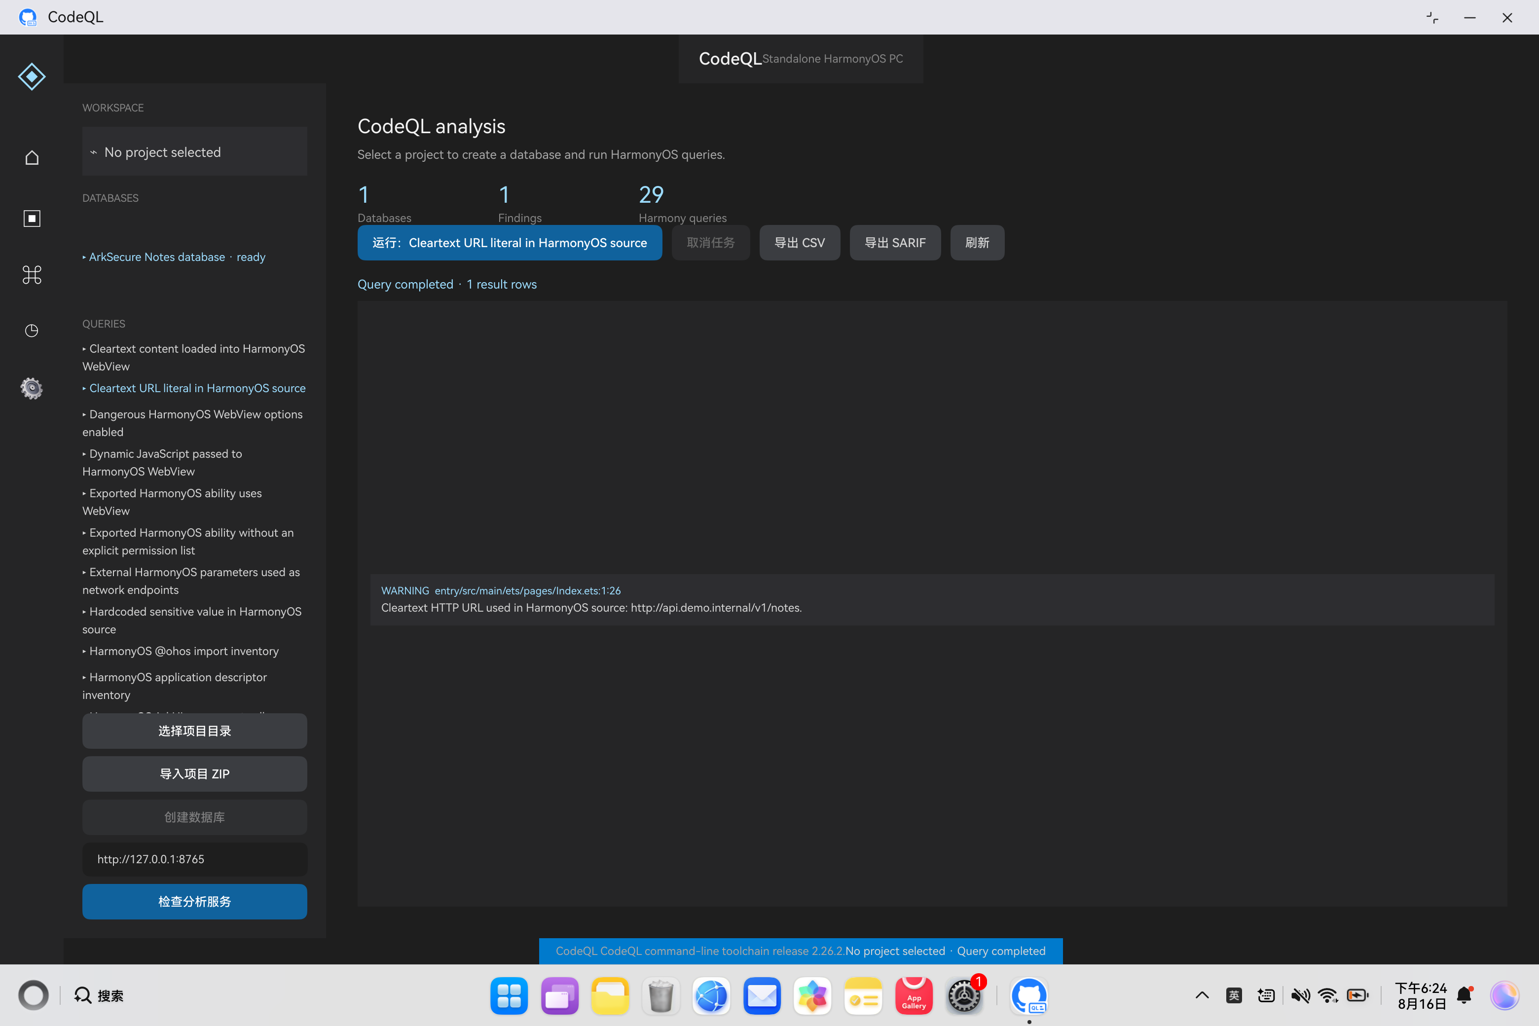Open the AppGallery store in dock

pyautogui.click(x=914, y=996)
